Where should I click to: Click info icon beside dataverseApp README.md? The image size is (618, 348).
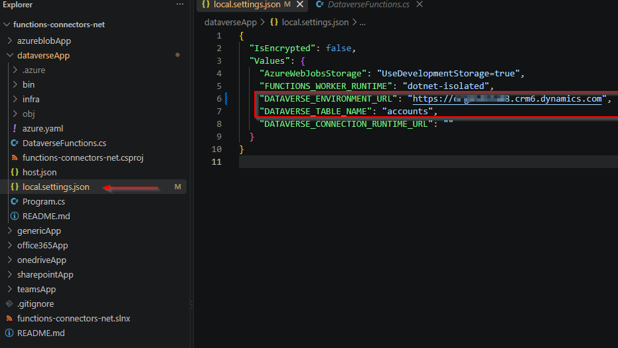click(15, 216)
